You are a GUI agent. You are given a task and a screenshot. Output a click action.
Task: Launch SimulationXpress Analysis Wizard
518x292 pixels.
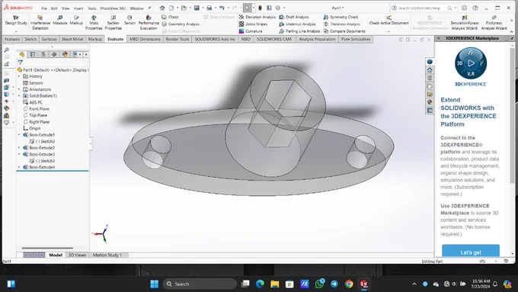click(x=465, y=22)
